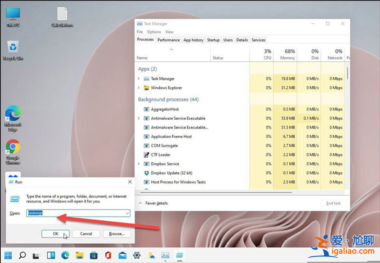This screenshot has height=263, width=380.
Task: Switch to the Startup tab
Action: tap(213, 40)
